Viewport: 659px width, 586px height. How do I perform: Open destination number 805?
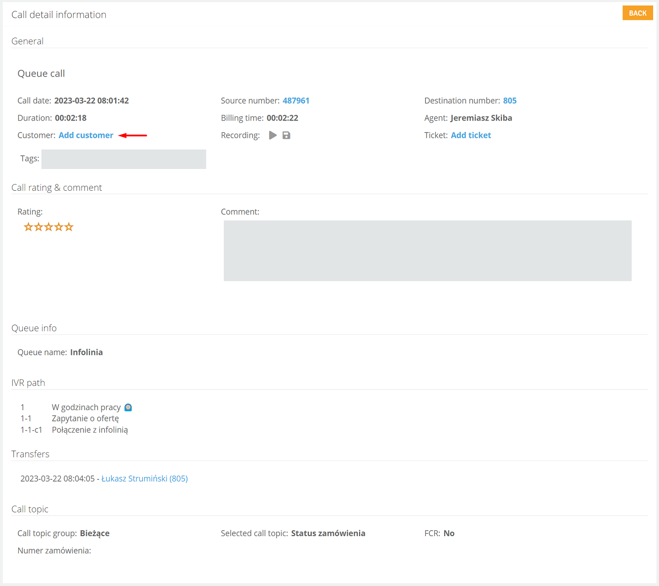pos(510,101)
